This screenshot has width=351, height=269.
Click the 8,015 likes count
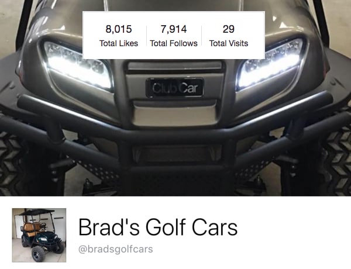[119, 29]
